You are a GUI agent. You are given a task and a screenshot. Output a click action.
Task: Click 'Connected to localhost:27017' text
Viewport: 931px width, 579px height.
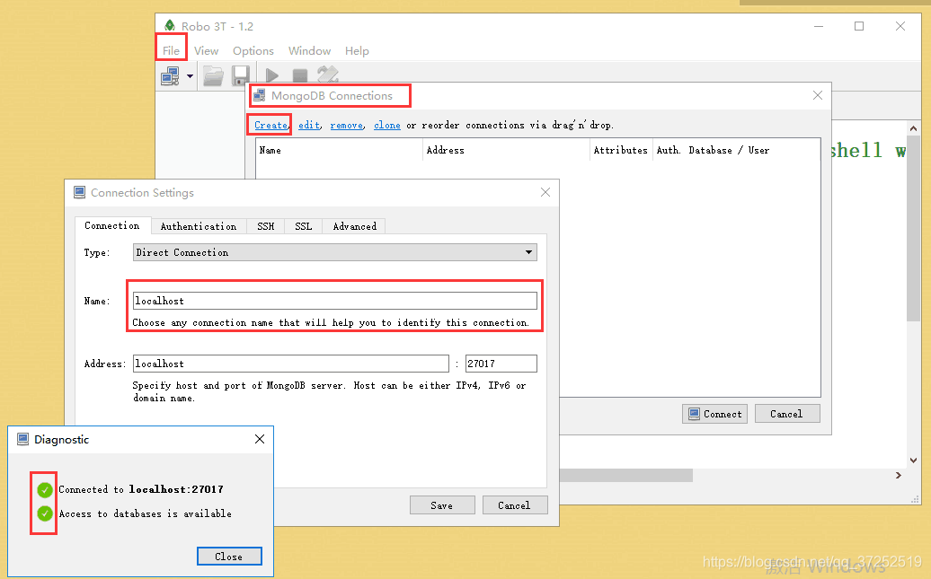tap(141, 489)
